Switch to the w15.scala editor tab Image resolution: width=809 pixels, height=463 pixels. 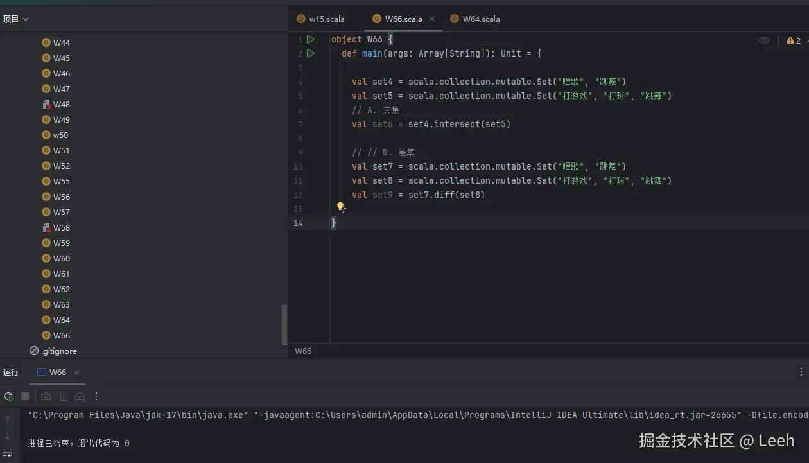321,19
